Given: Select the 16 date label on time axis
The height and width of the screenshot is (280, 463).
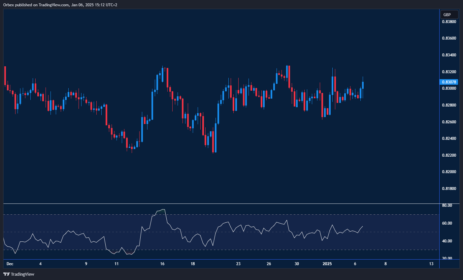Looking at the screenshot, I should point(162,264).
